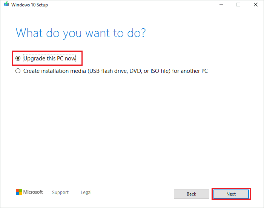Click the 'Windows 10 Setup' title text
The width and height of the screenshot is (264, 208).
(x=29, y=5)
